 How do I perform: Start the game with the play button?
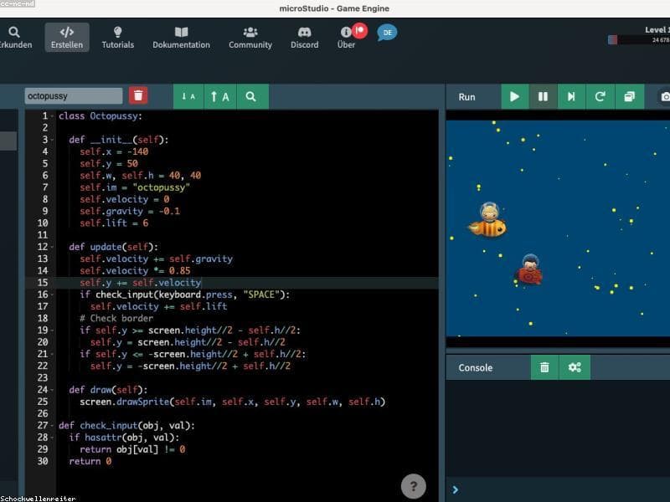pos(515,96)
